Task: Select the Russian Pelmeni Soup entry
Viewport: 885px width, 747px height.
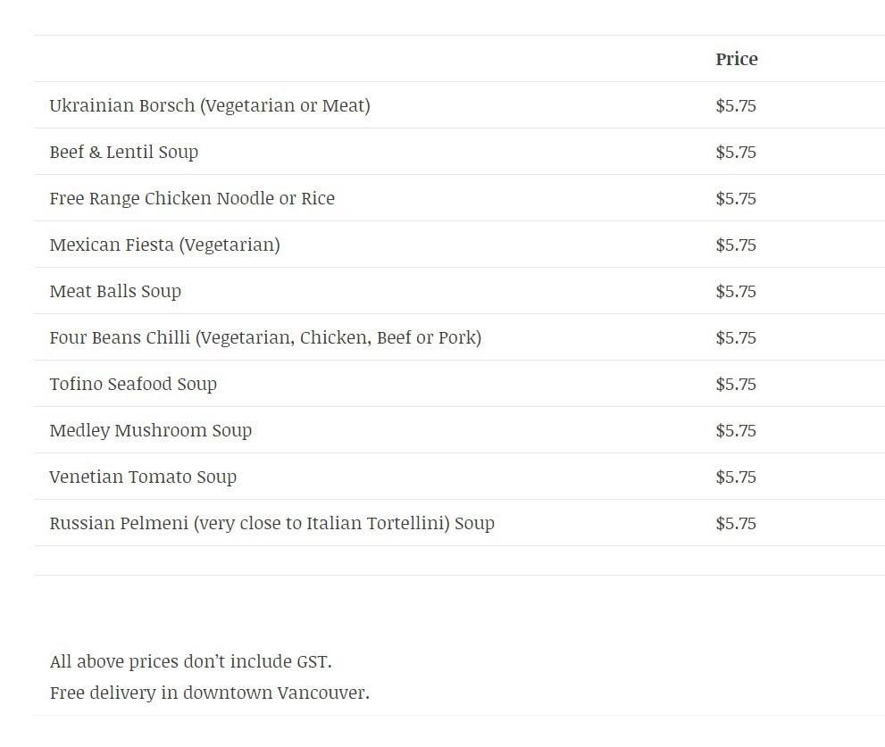Action: 271,523
